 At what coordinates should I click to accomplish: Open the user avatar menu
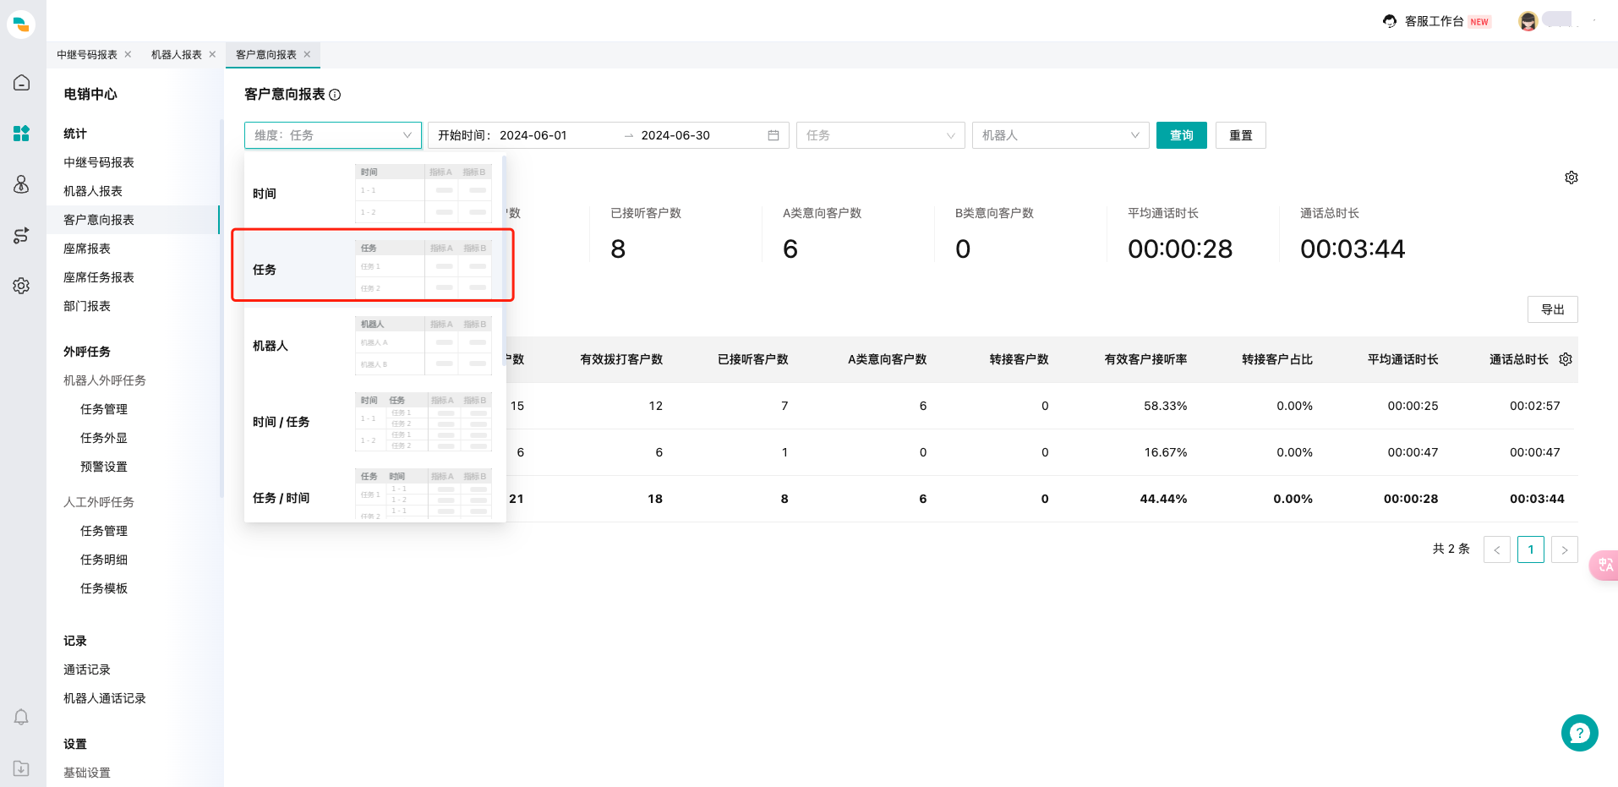point(1528,21)
